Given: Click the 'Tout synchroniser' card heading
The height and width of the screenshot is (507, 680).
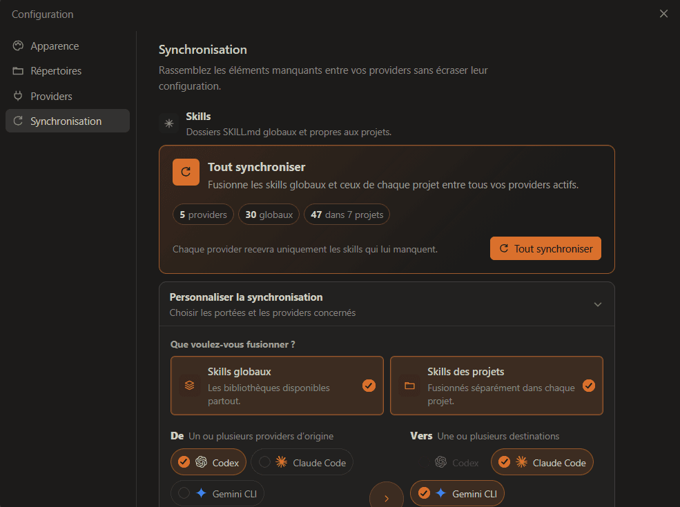Looking at the screenshot, I should coord(256,167).
